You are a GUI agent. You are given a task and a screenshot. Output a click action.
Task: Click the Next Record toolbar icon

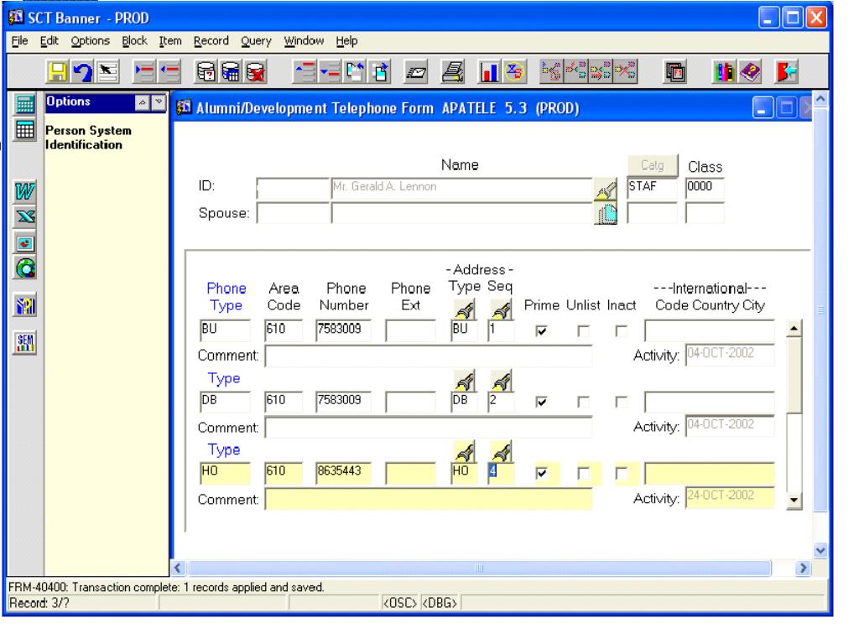click(x=330, y=72)
